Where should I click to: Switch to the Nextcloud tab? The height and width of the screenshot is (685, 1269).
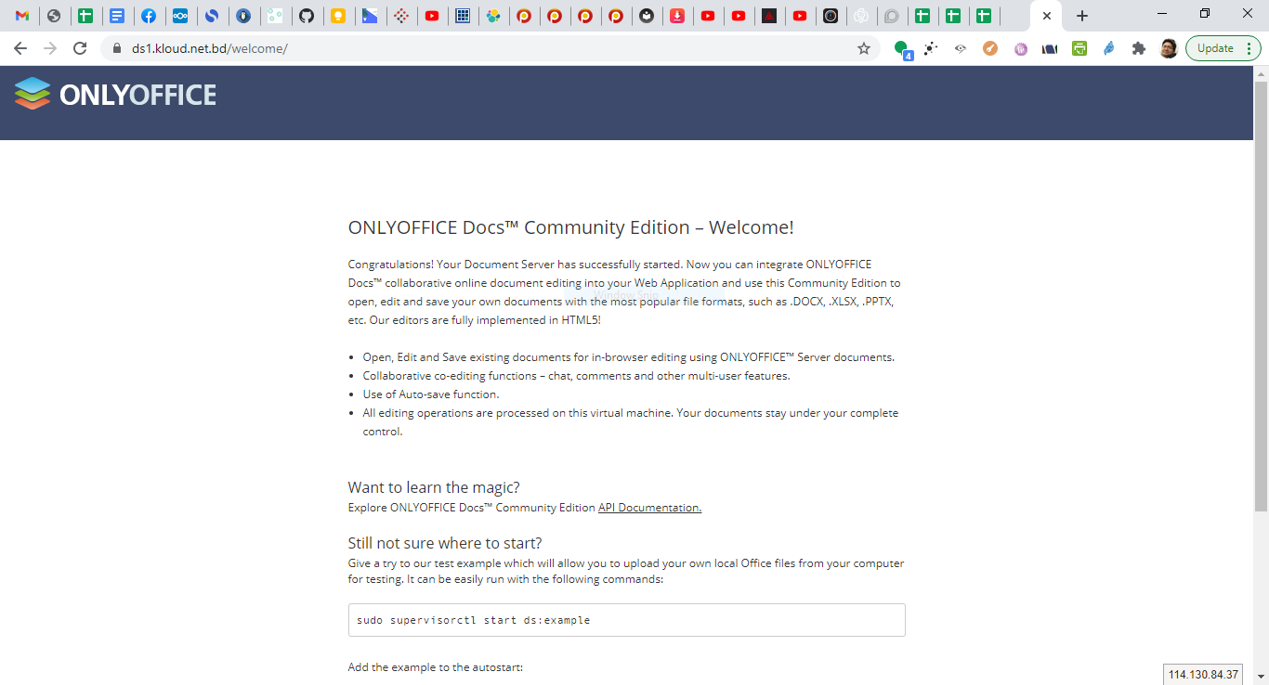pos(180,16)
